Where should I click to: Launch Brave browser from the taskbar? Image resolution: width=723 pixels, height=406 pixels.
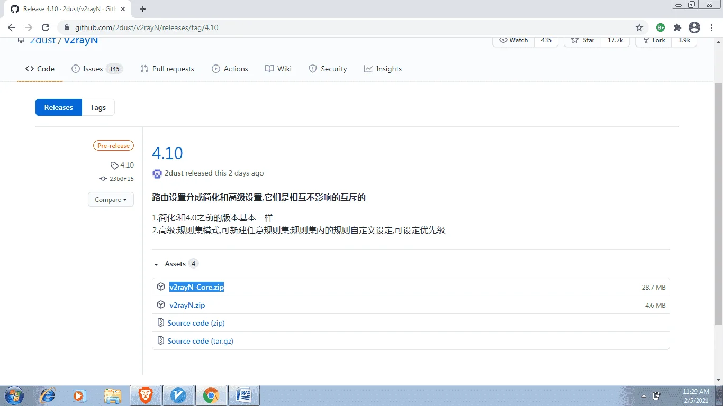coord(145,395)
